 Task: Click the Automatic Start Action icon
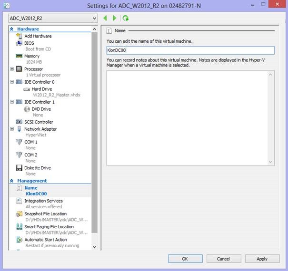(19, 240)
